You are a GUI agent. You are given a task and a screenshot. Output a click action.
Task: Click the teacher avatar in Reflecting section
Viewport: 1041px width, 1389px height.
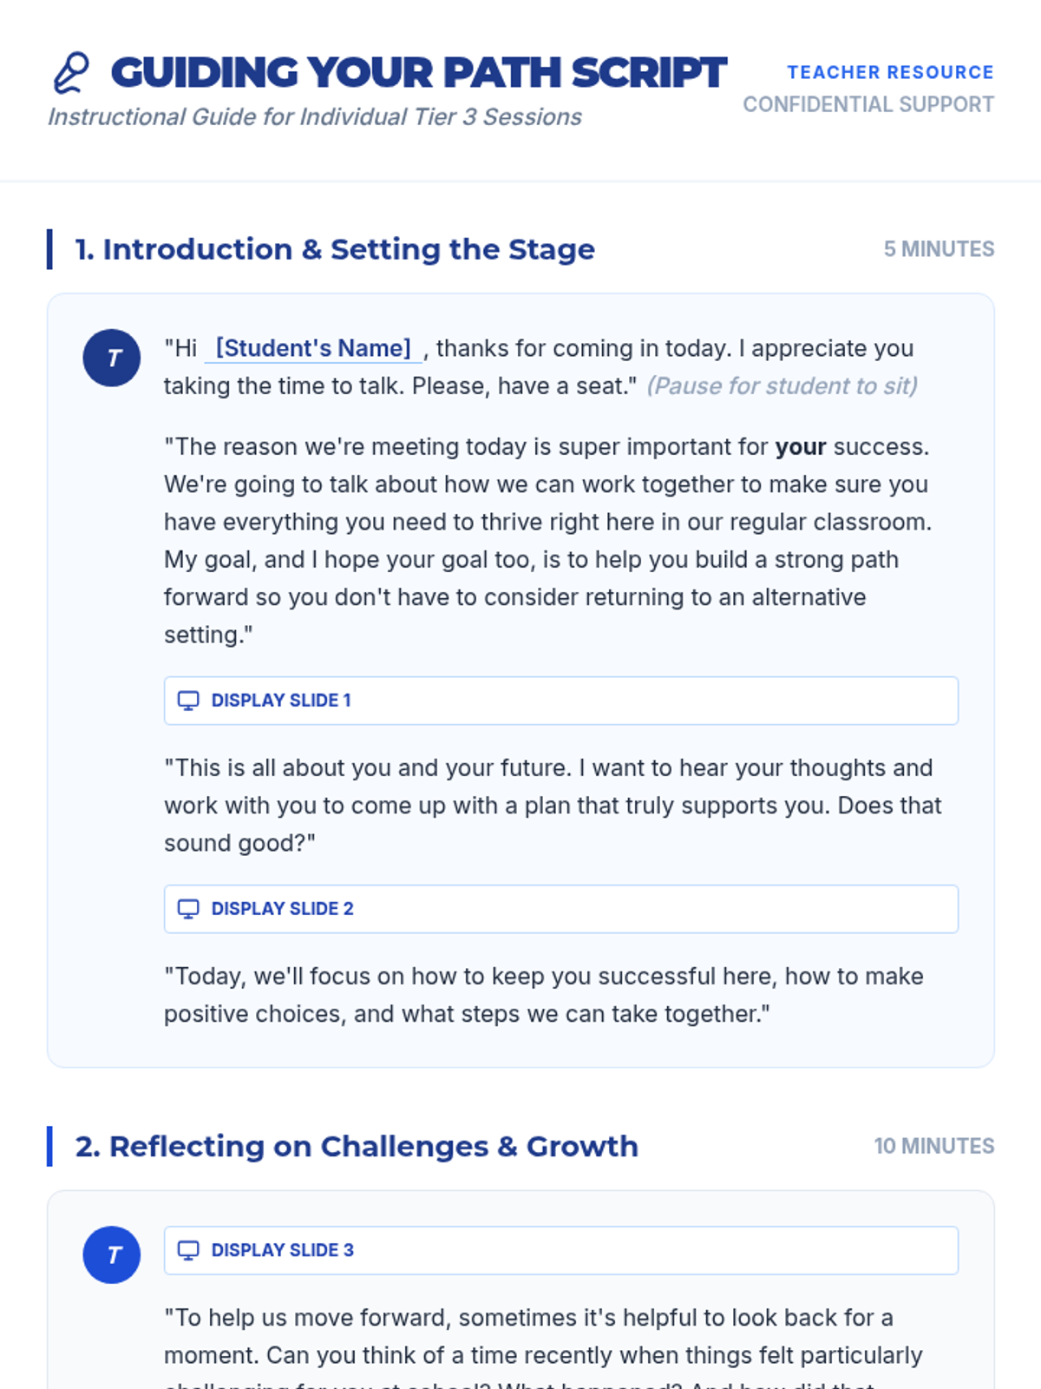click(x=112, y=1254)
